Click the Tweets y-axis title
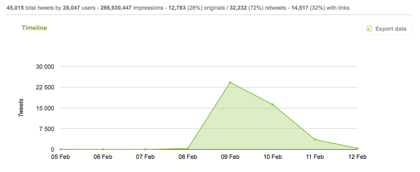The image size is (420, 172). 21,108
